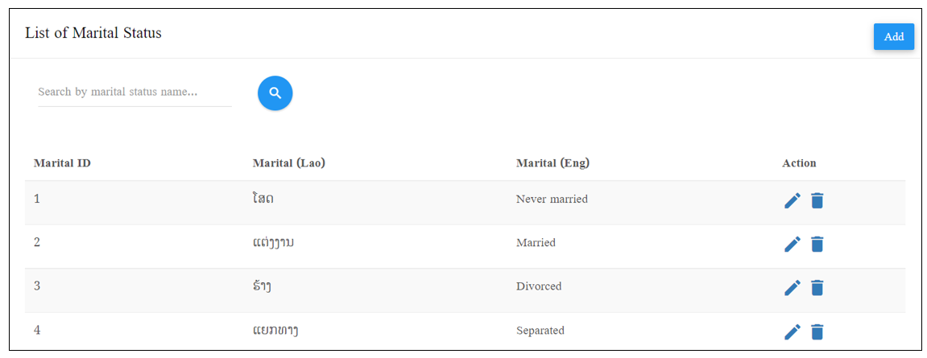Remove the Divorced row using trash icon
Screen dimensions: 927x358
click(x=817, y=288)
